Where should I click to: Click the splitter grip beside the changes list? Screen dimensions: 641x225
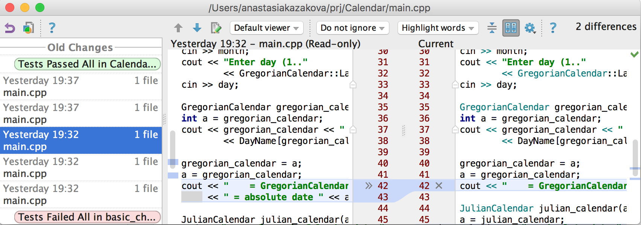164,119
